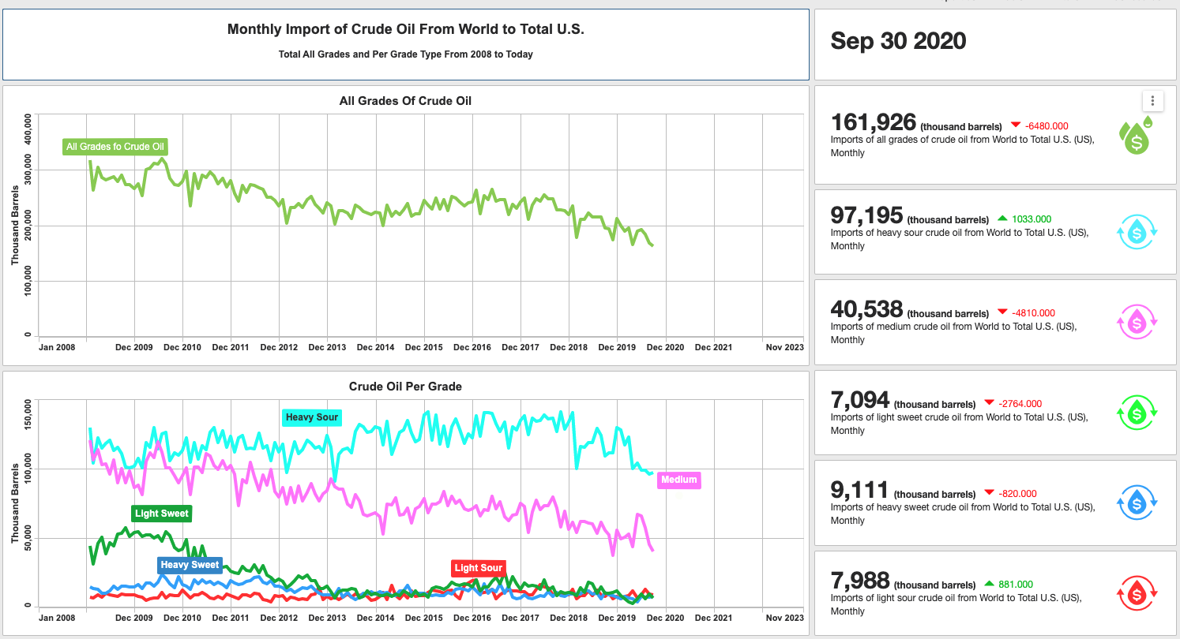1180x639 pixels.
Task: Click the Dec 2020 tick on the bottom chart axis
Action: (x=665, y=618)
